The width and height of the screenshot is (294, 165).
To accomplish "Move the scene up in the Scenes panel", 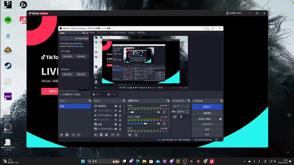I will click(x=73, y=135).
